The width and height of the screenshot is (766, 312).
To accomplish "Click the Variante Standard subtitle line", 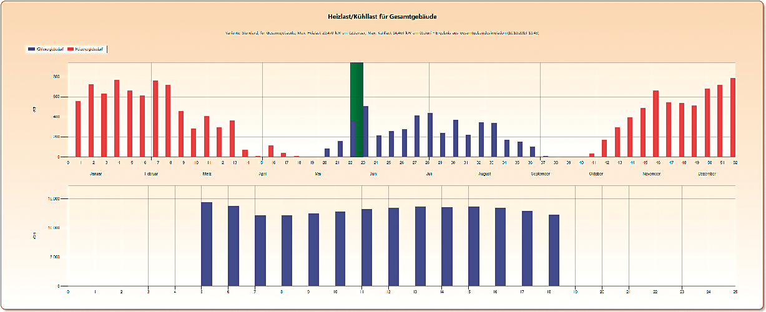I will pos(382,32).
